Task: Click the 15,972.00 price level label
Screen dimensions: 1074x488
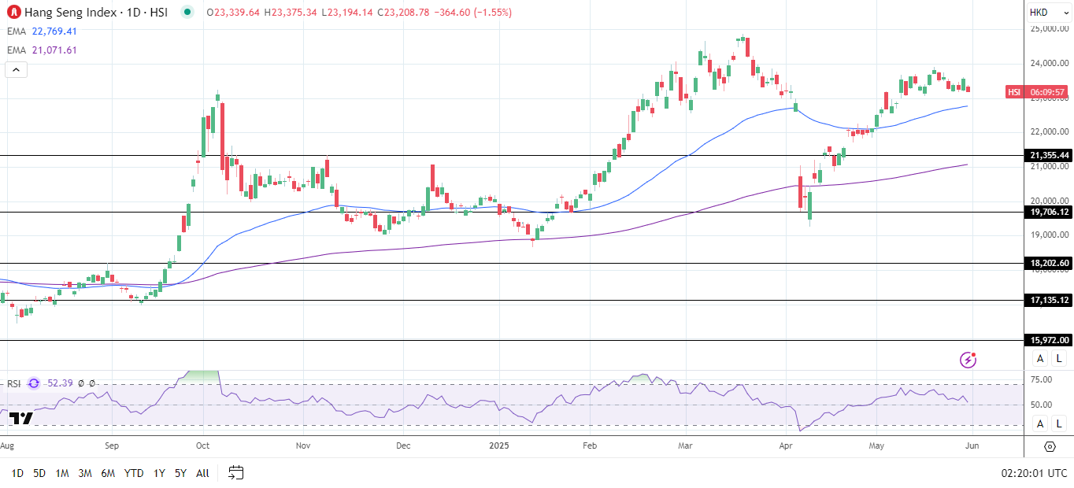Action: point(1050,340)
